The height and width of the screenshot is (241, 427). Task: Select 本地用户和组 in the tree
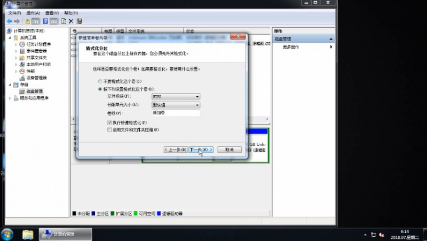click(38, 64)
